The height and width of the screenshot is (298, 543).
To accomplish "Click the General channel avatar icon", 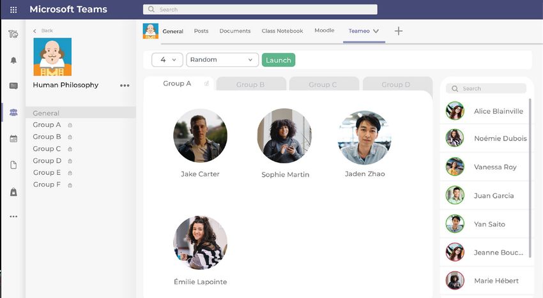I will point(151,31).
